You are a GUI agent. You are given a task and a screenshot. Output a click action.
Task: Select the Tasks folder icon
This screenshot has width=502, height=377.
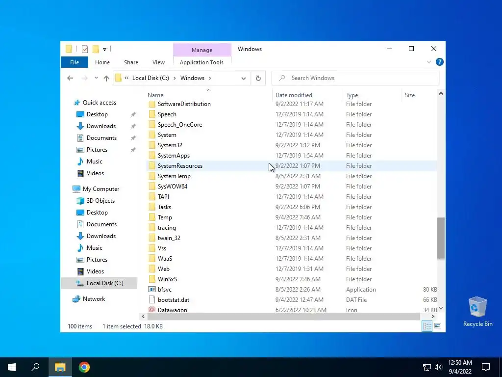point(152,207)
